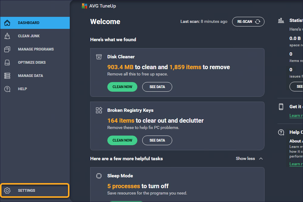Click the AVG TuneUp logo

(84, 6)
